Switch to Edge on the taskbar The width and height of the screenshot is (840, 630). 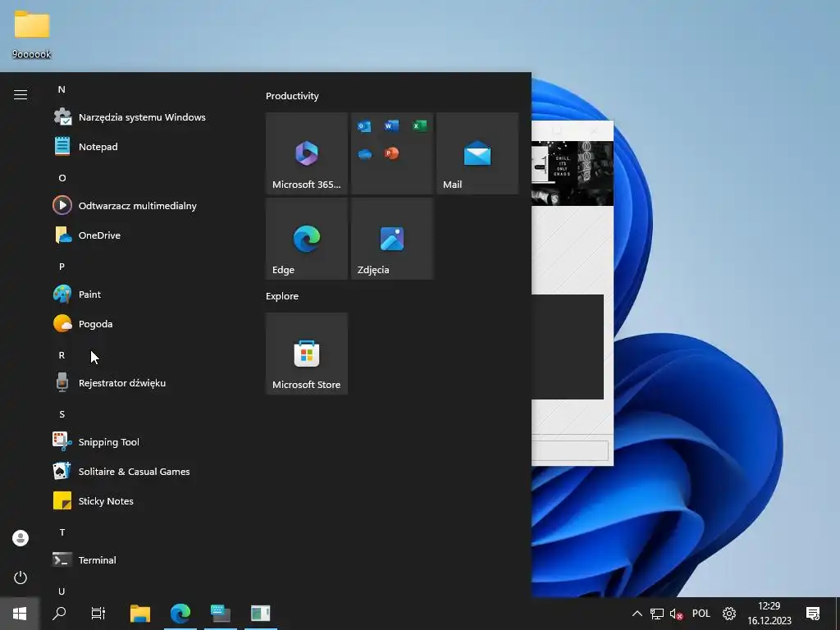point(180,614)
